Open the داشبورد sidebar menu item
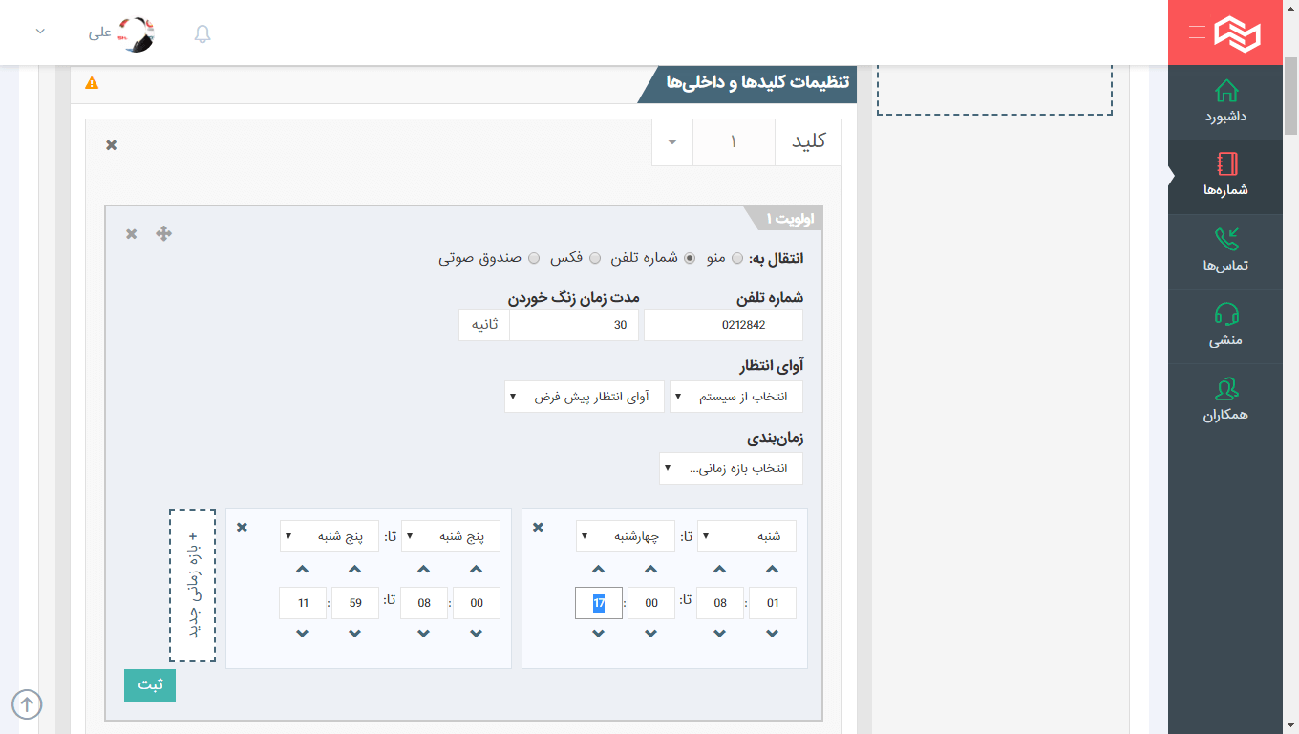 pyautogui.click(x=1224, y=102)
